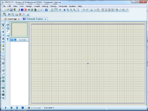Image resolution: width=148 pixels, height=111 pixels.
Task: Click the P pick devices button
Action: pos(12,40)
